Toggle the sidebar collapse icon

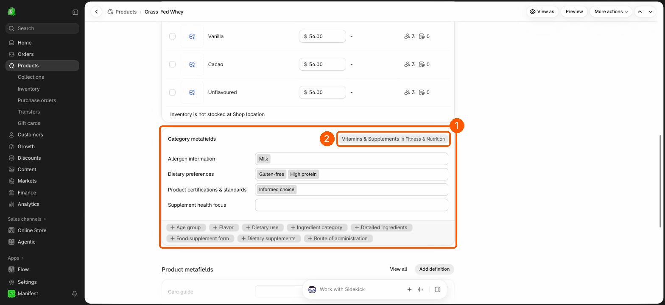pyautogui.click(x=75, y=12)
